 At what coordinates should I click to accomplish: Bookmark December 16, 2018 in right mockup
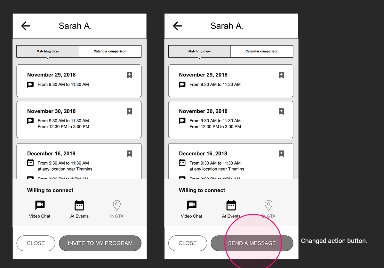281,154
